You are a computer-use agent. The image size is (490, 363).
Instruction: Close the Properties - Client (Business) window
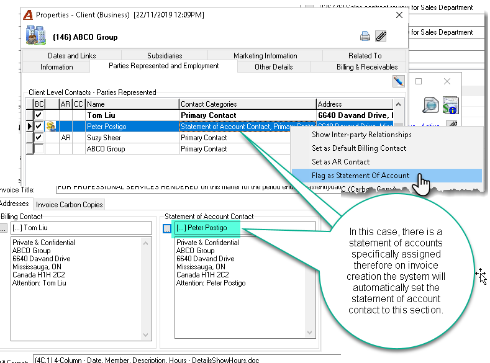click(x=399, y=15)
